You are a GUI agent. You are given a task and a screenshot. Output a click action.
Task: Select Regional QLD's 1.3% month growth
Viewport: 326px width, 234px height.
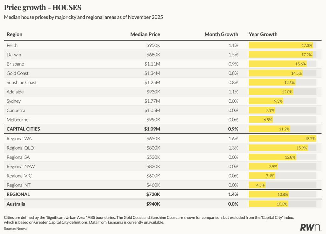233,148
